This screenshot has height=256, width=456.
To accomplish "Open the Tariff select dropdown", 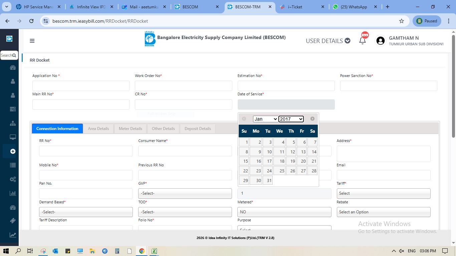I will tap(383, 193).
